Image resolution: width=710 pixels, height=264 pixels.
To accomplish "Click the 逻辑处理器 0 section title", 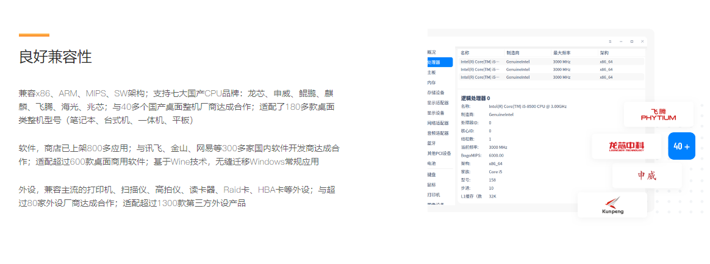I will (475, 98).
